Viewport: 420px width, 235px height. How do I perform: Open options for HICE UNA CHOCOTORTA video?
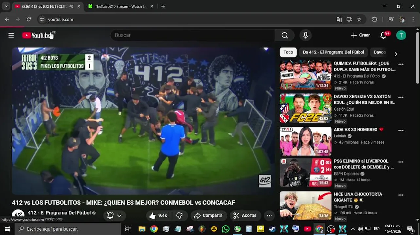401,195
